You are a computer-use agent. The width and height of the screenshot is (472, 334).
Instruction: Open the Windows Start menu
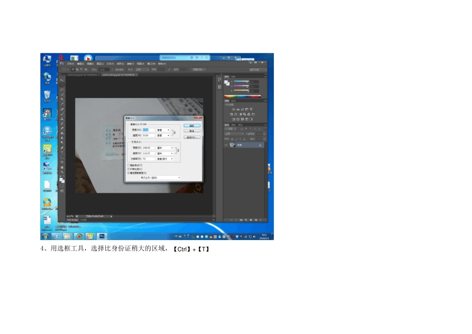45,237
